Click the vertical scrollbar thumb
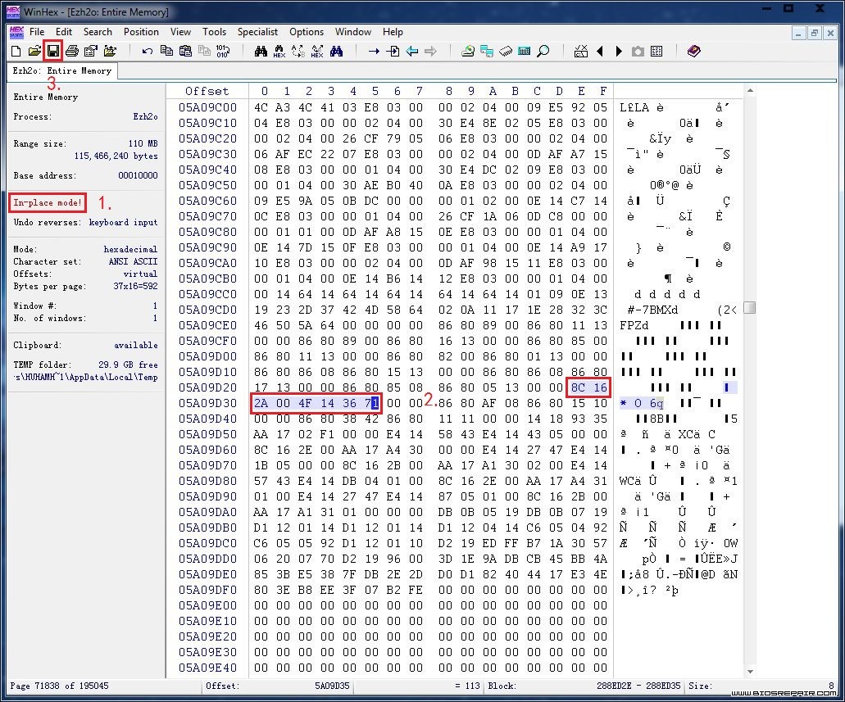Viewport: 845px width, 702px height. (749, 307)
